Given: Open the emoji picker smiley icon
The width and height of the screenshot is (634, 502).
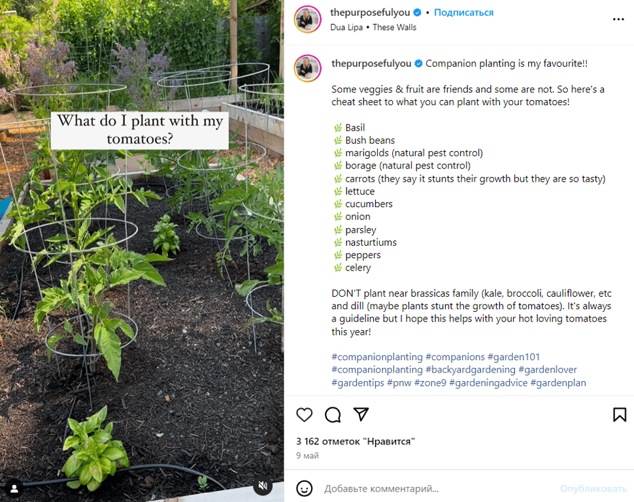Looking at the screenshot, I should (x=304, y=488).
